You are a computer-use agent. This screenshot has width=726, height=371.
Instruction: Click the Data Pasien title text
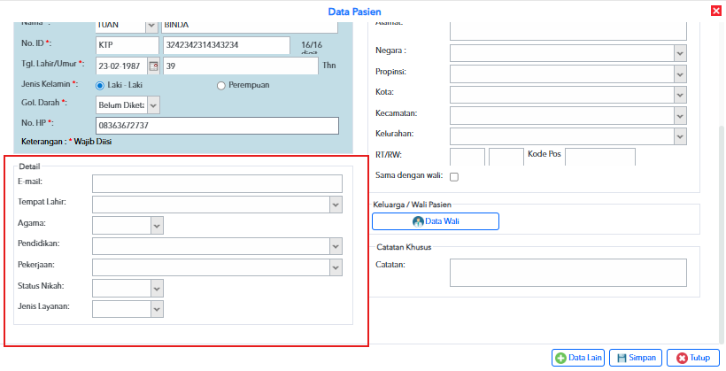(x=355, y=12)
